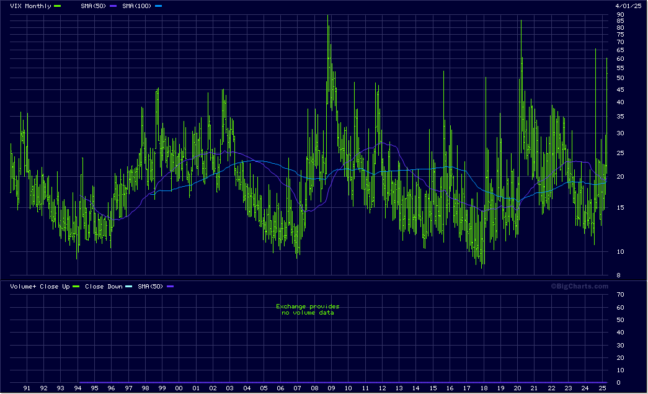
Task: Click the light-blue swatch beside Close Down
Action: 128,286
